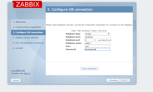
Task: Jump to step 4. Zabbix server details
Action: pos(25,38)
